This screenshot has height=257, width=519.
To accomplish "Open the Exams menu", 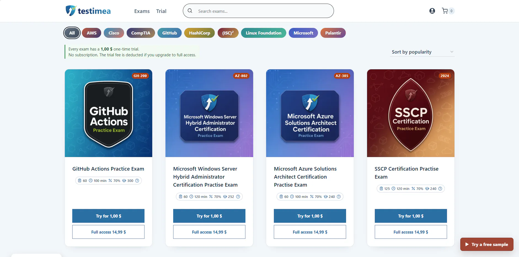I will pos(142,11).
